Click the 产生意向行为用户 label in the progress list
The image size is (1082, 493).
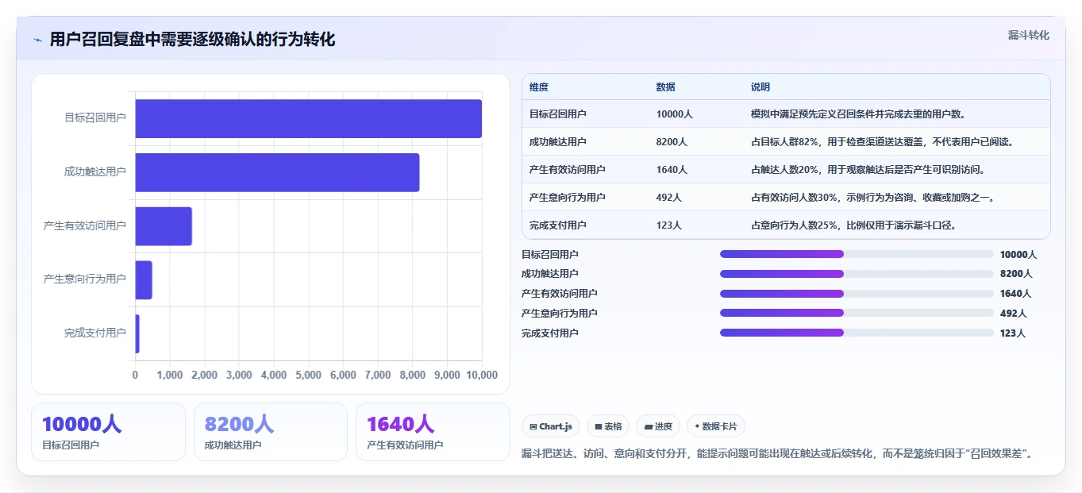(x=560, y=314)
